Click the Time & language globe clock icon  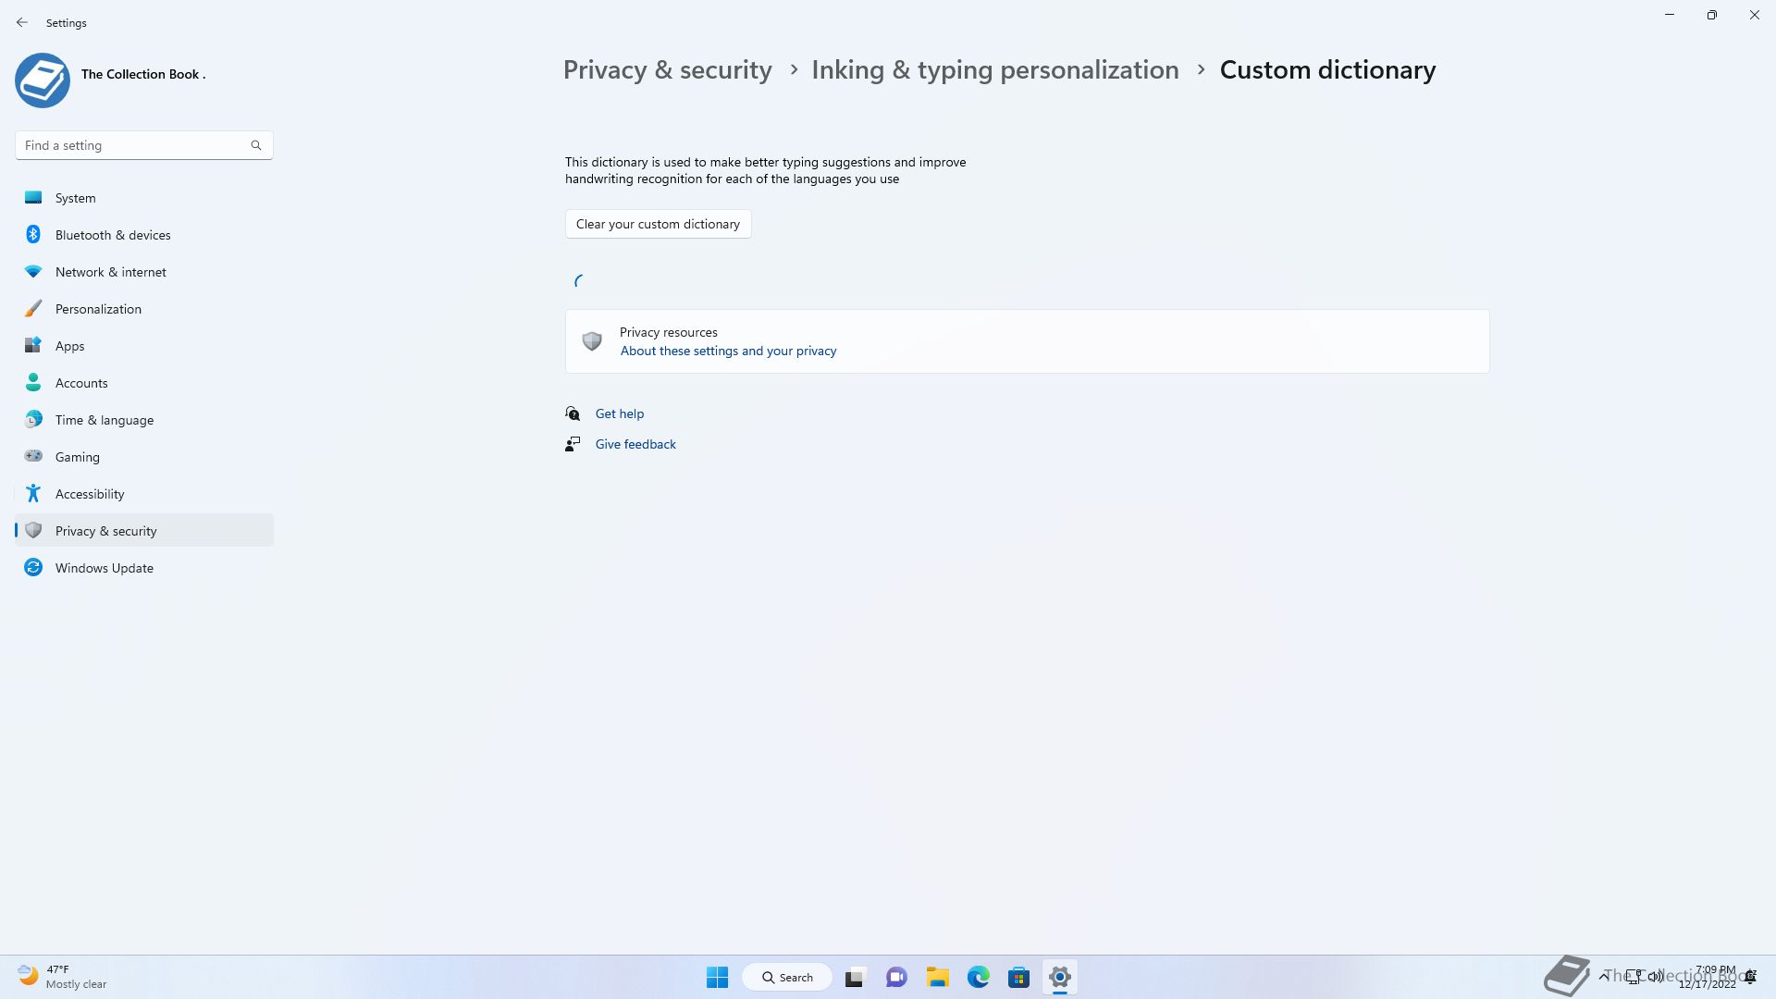[33, 419]
